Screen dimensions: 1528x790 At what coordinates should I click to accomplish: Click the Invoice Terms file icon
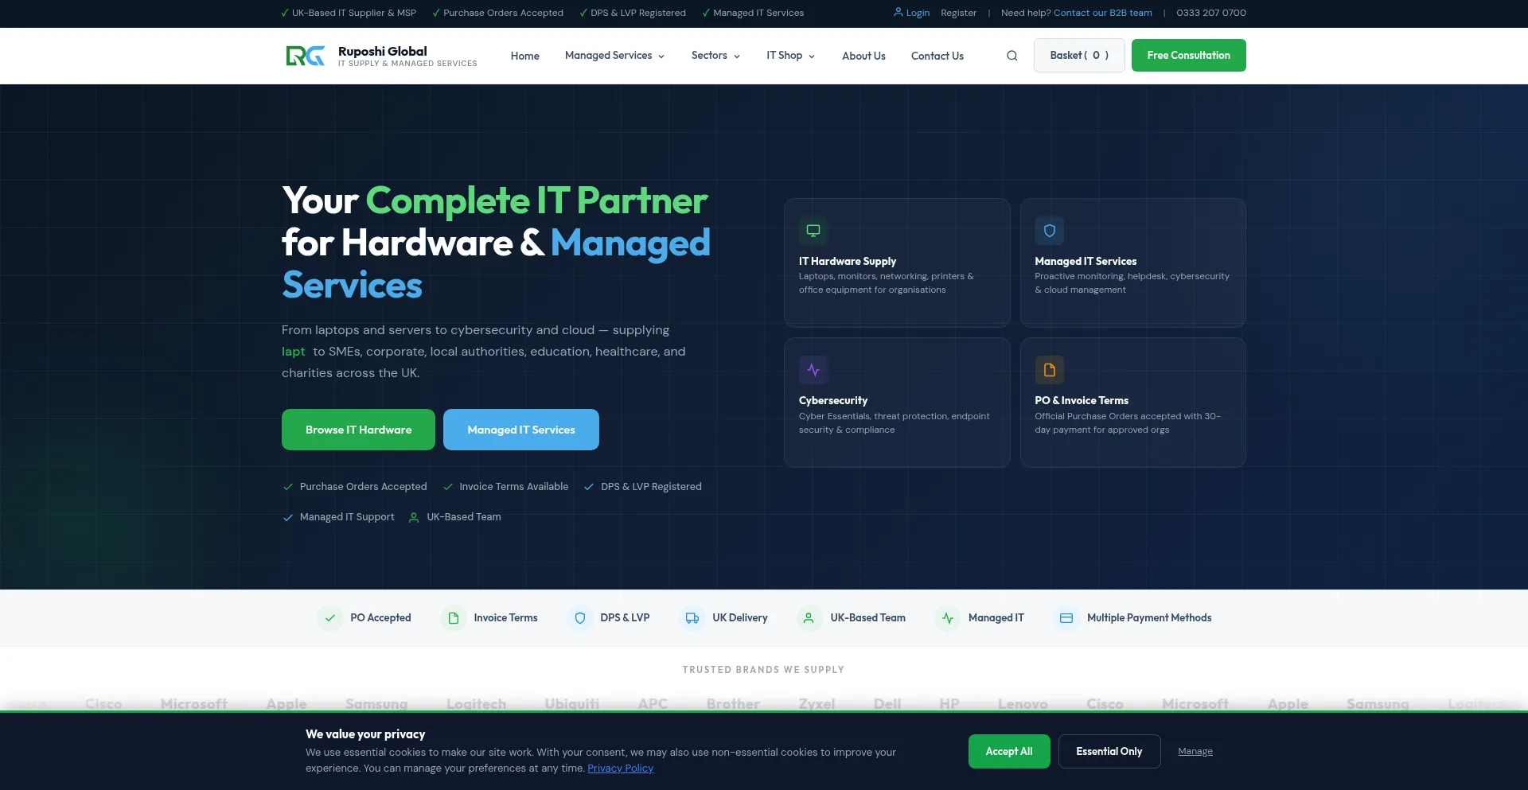tap(454, 618)
